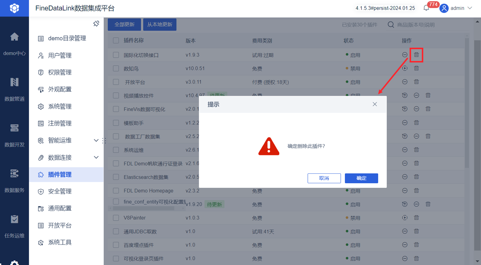Check the 数知鸟 checkbox
481x265 pixels.
point(116,68)
